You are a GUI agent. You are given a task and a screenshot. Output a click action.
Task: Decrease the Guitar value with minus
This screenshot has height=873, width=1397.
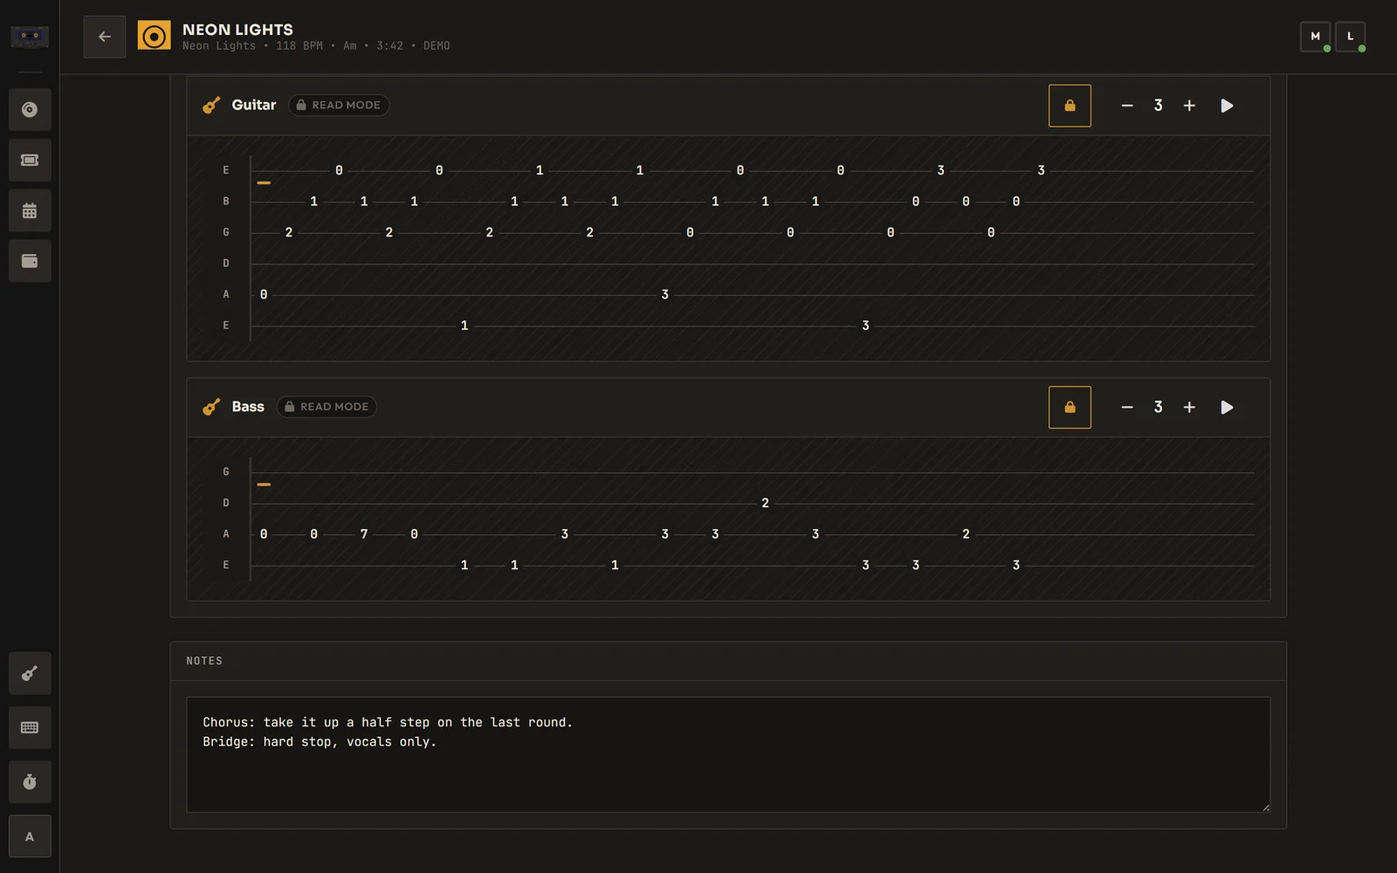point(1127,106)
